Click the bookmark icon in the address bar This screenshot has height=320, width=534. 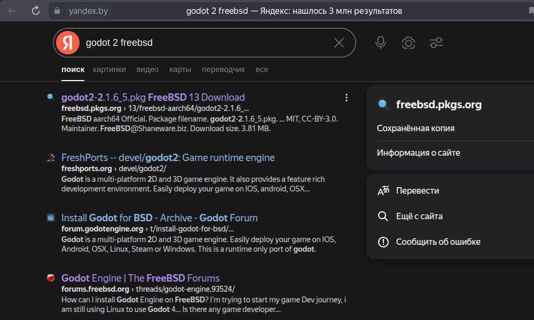[x=531, y=11]
